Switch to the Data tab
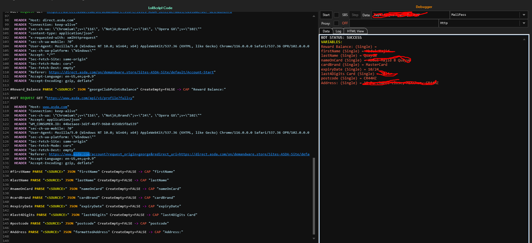 coord(326,31)
